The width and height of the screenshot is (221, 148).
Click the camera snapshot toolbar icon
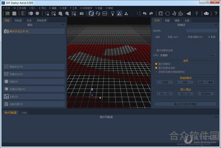tap(82, 14)
